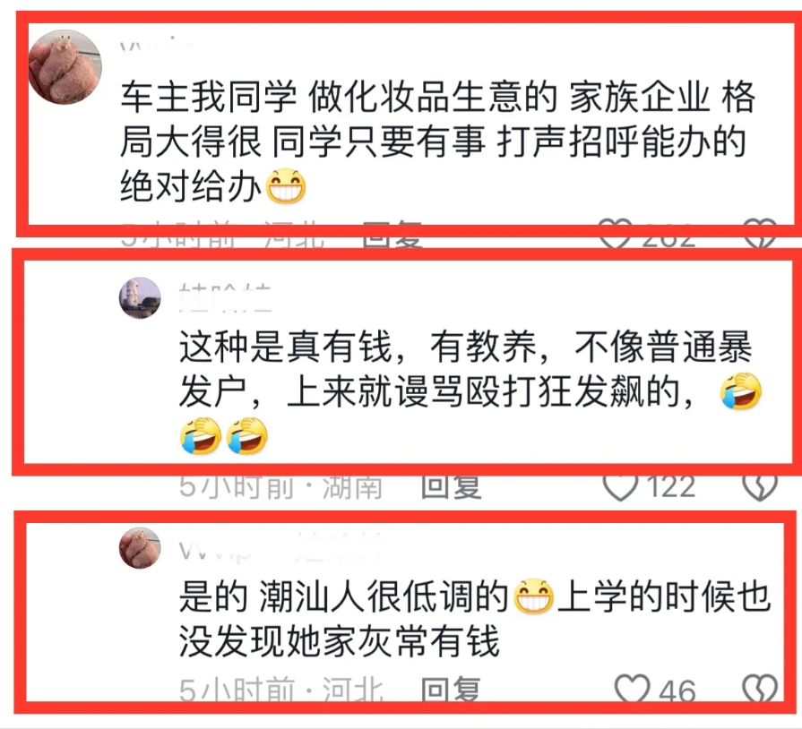Open the avatar on the 潮汕人 reply
The height and width of the screenshot is (729, 802).
pyautogui.click(x=140, y=548)
